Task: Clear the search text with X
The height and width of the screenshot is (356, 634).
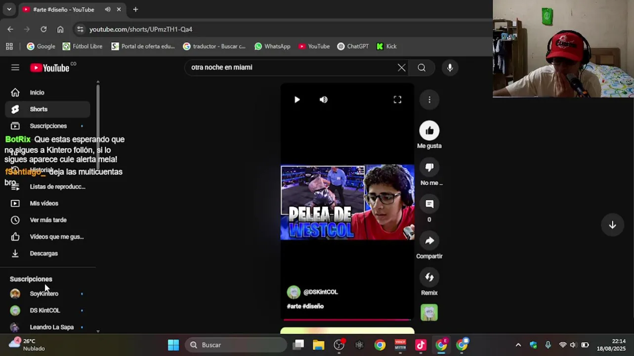Action: 402,68
